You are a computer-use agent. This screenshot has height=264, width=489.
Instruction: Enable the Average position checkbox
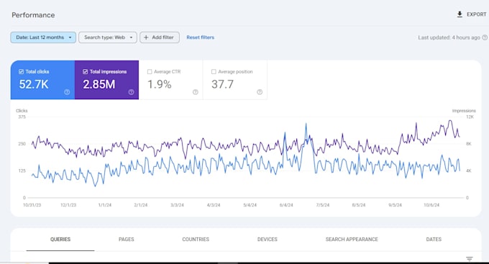tap(214, 72)
